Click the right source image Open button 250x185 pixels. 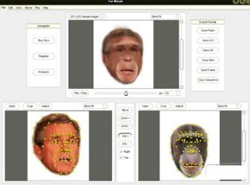pos(145,106)
